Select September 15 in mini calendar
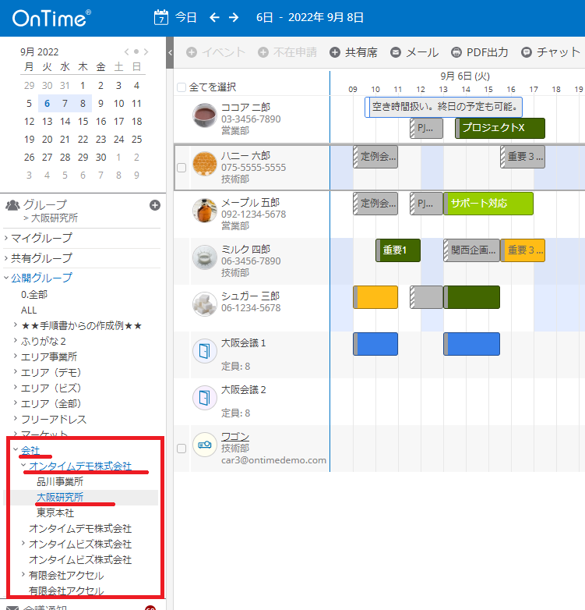Screen dimensions: 585x610 point(83,122)
